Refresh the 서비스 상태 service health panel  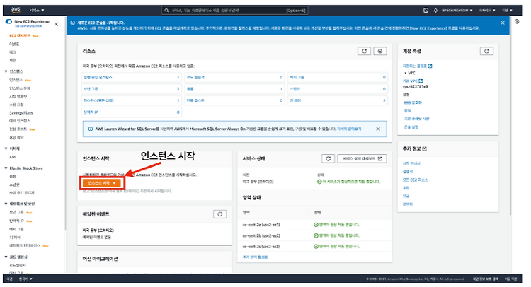(x=328, y=158)
